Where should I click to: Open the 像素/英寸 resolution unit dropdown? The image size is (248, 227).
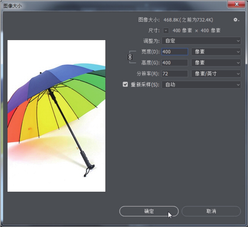216,74
